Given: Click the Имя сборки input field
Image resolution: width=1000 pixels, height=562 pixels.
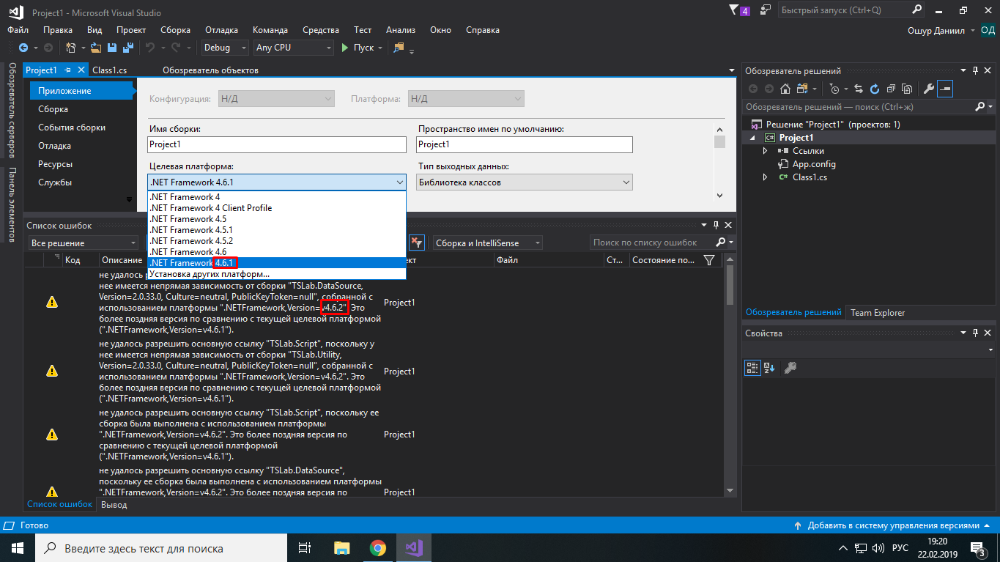Looking at the screenshot, I should (x=276, y=144).
